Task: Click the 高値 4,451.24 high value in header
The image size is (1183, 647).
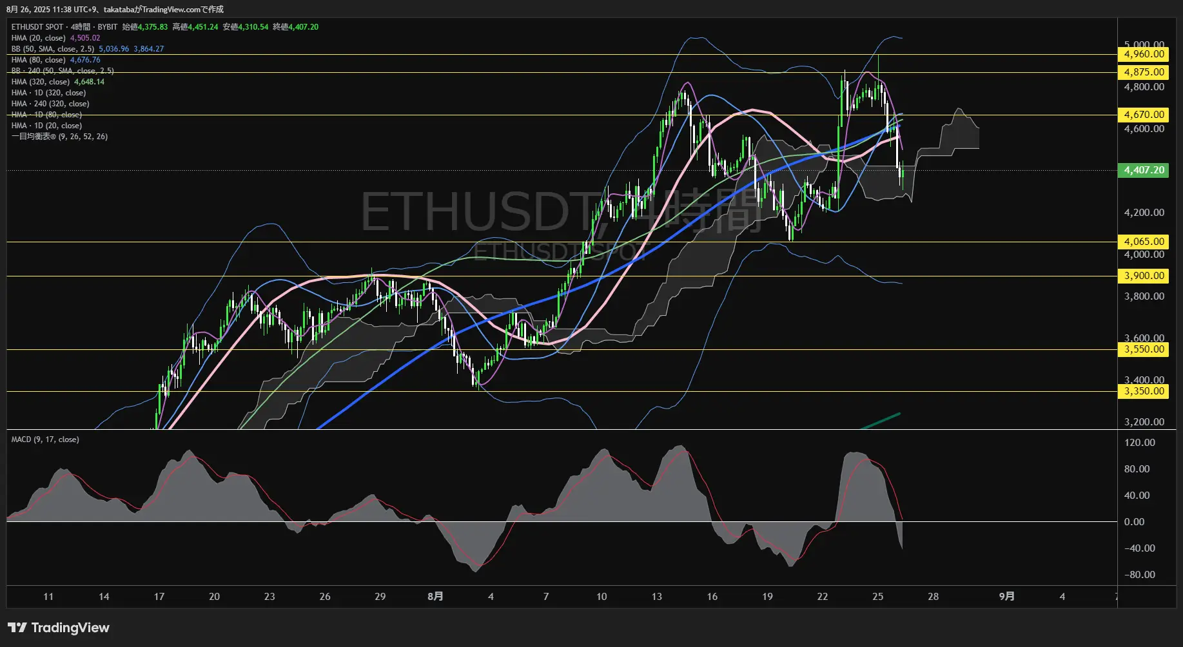Action: [x=195, y=27]
